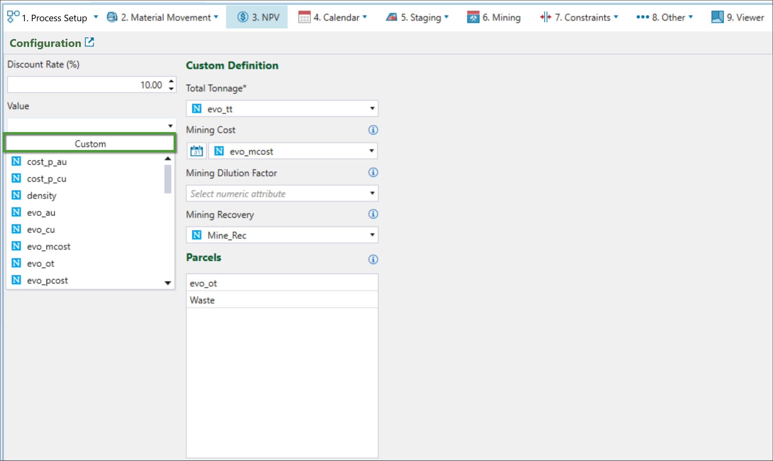
Task: Open Configuration pop-out icon
Action: [x=89, y=42]
